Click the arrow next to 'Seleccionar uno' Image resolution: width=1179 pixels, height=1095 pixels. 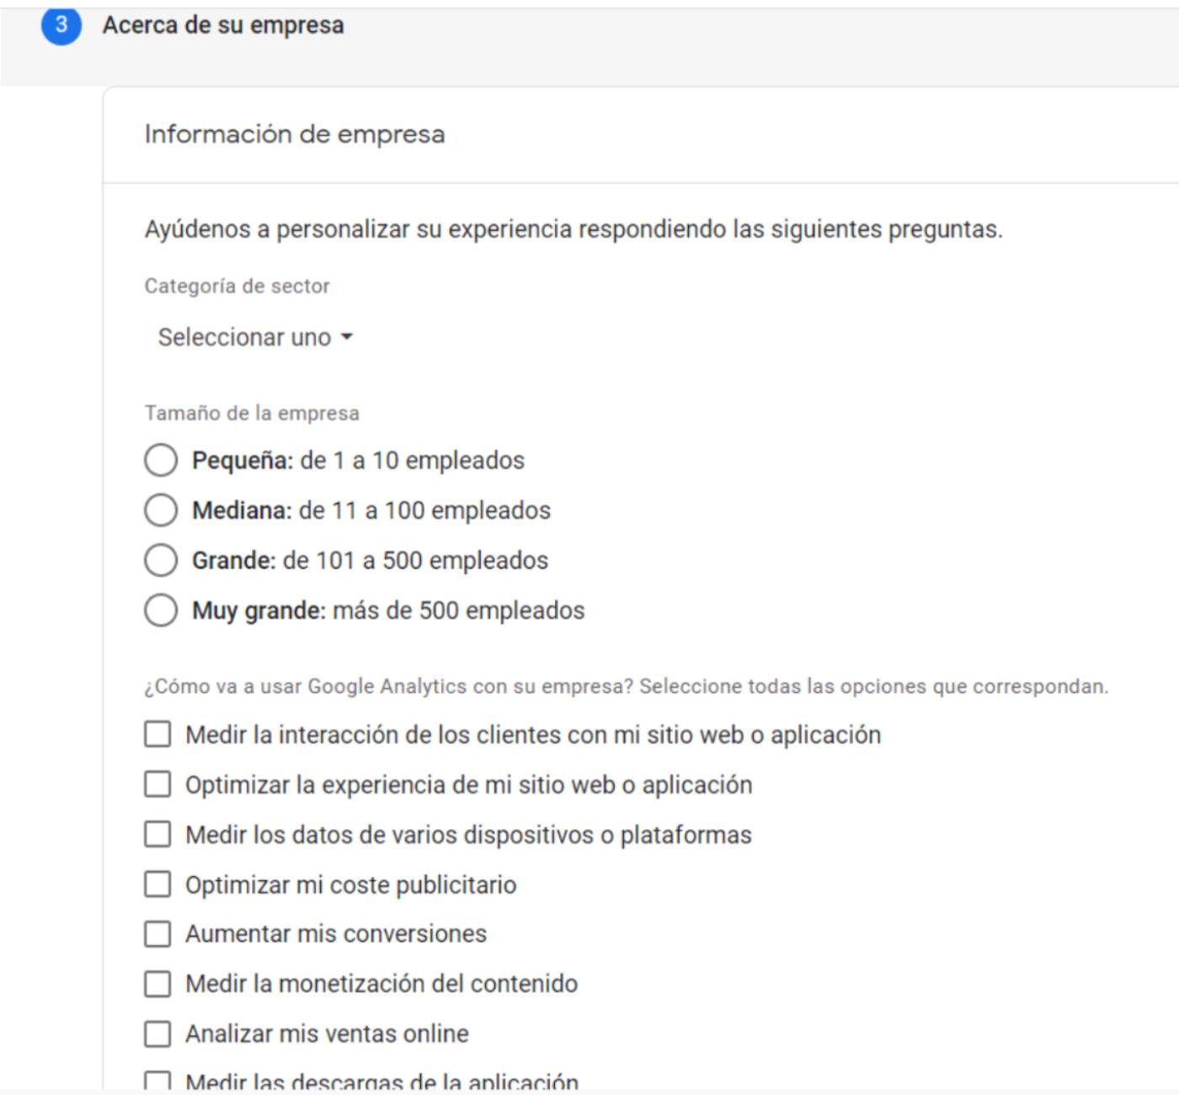click(x=347, y=336)
